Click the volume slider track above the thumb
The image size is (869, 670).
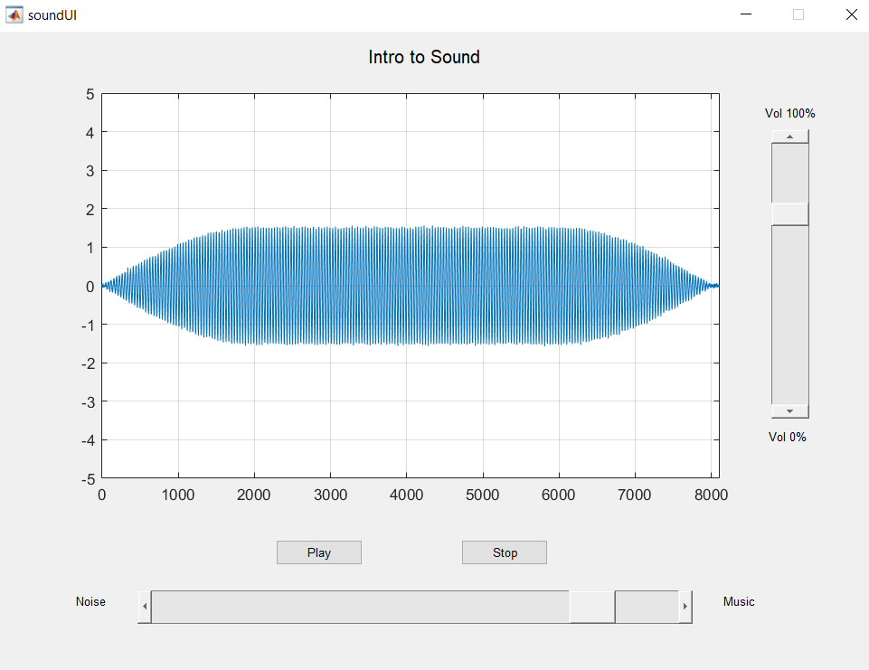789,173
